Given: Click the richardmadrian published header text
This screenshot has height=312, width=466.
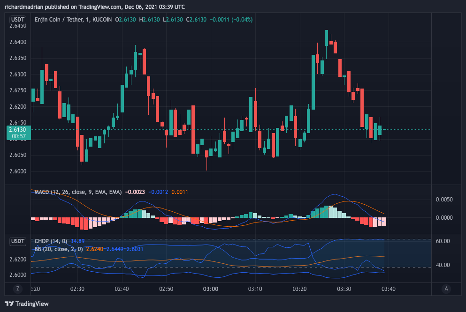Looking at the screenshot, I should [94, 7].
